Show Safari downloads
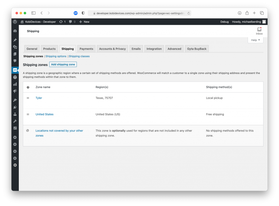The height and width of the screenshot is (206, 279). [239, 13]
